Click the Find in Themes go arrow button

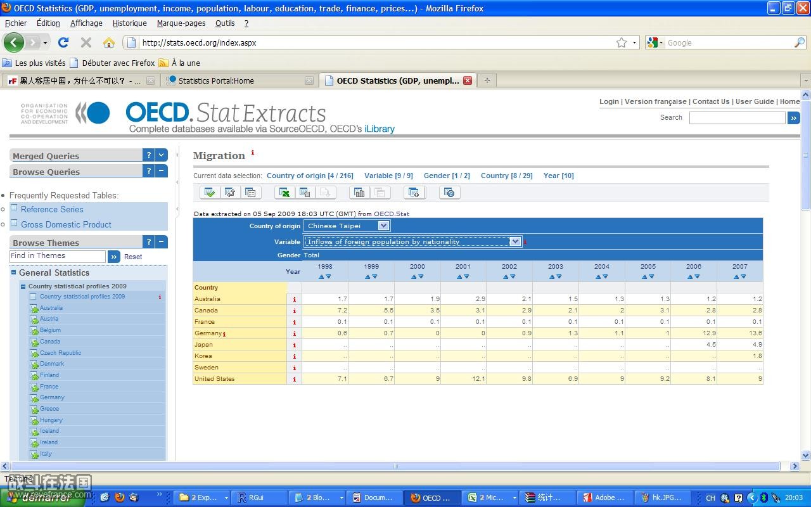tap(113, 257)
